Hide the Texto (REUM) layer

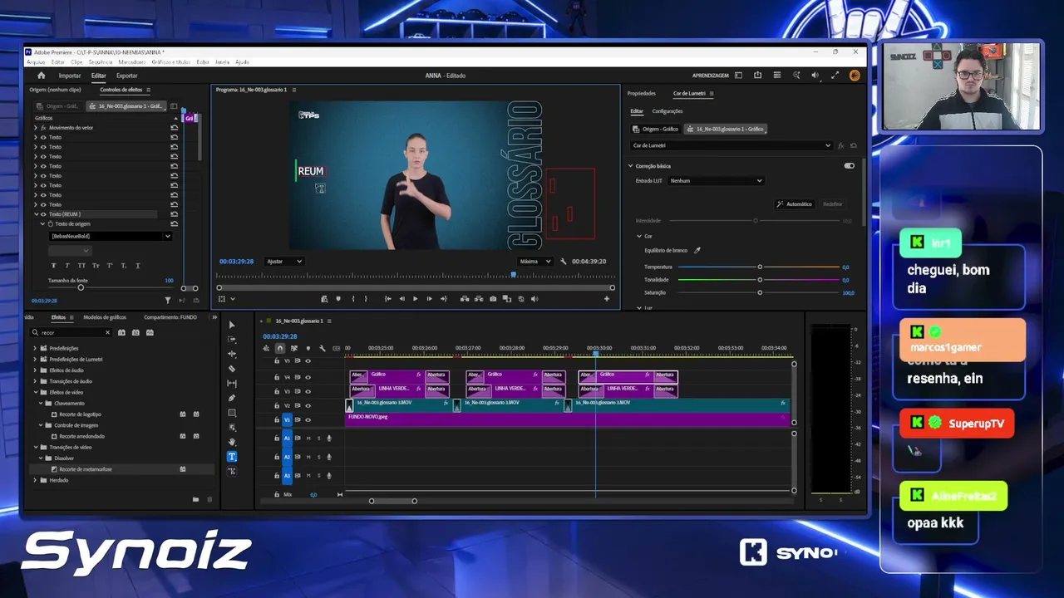pos(43,214)
